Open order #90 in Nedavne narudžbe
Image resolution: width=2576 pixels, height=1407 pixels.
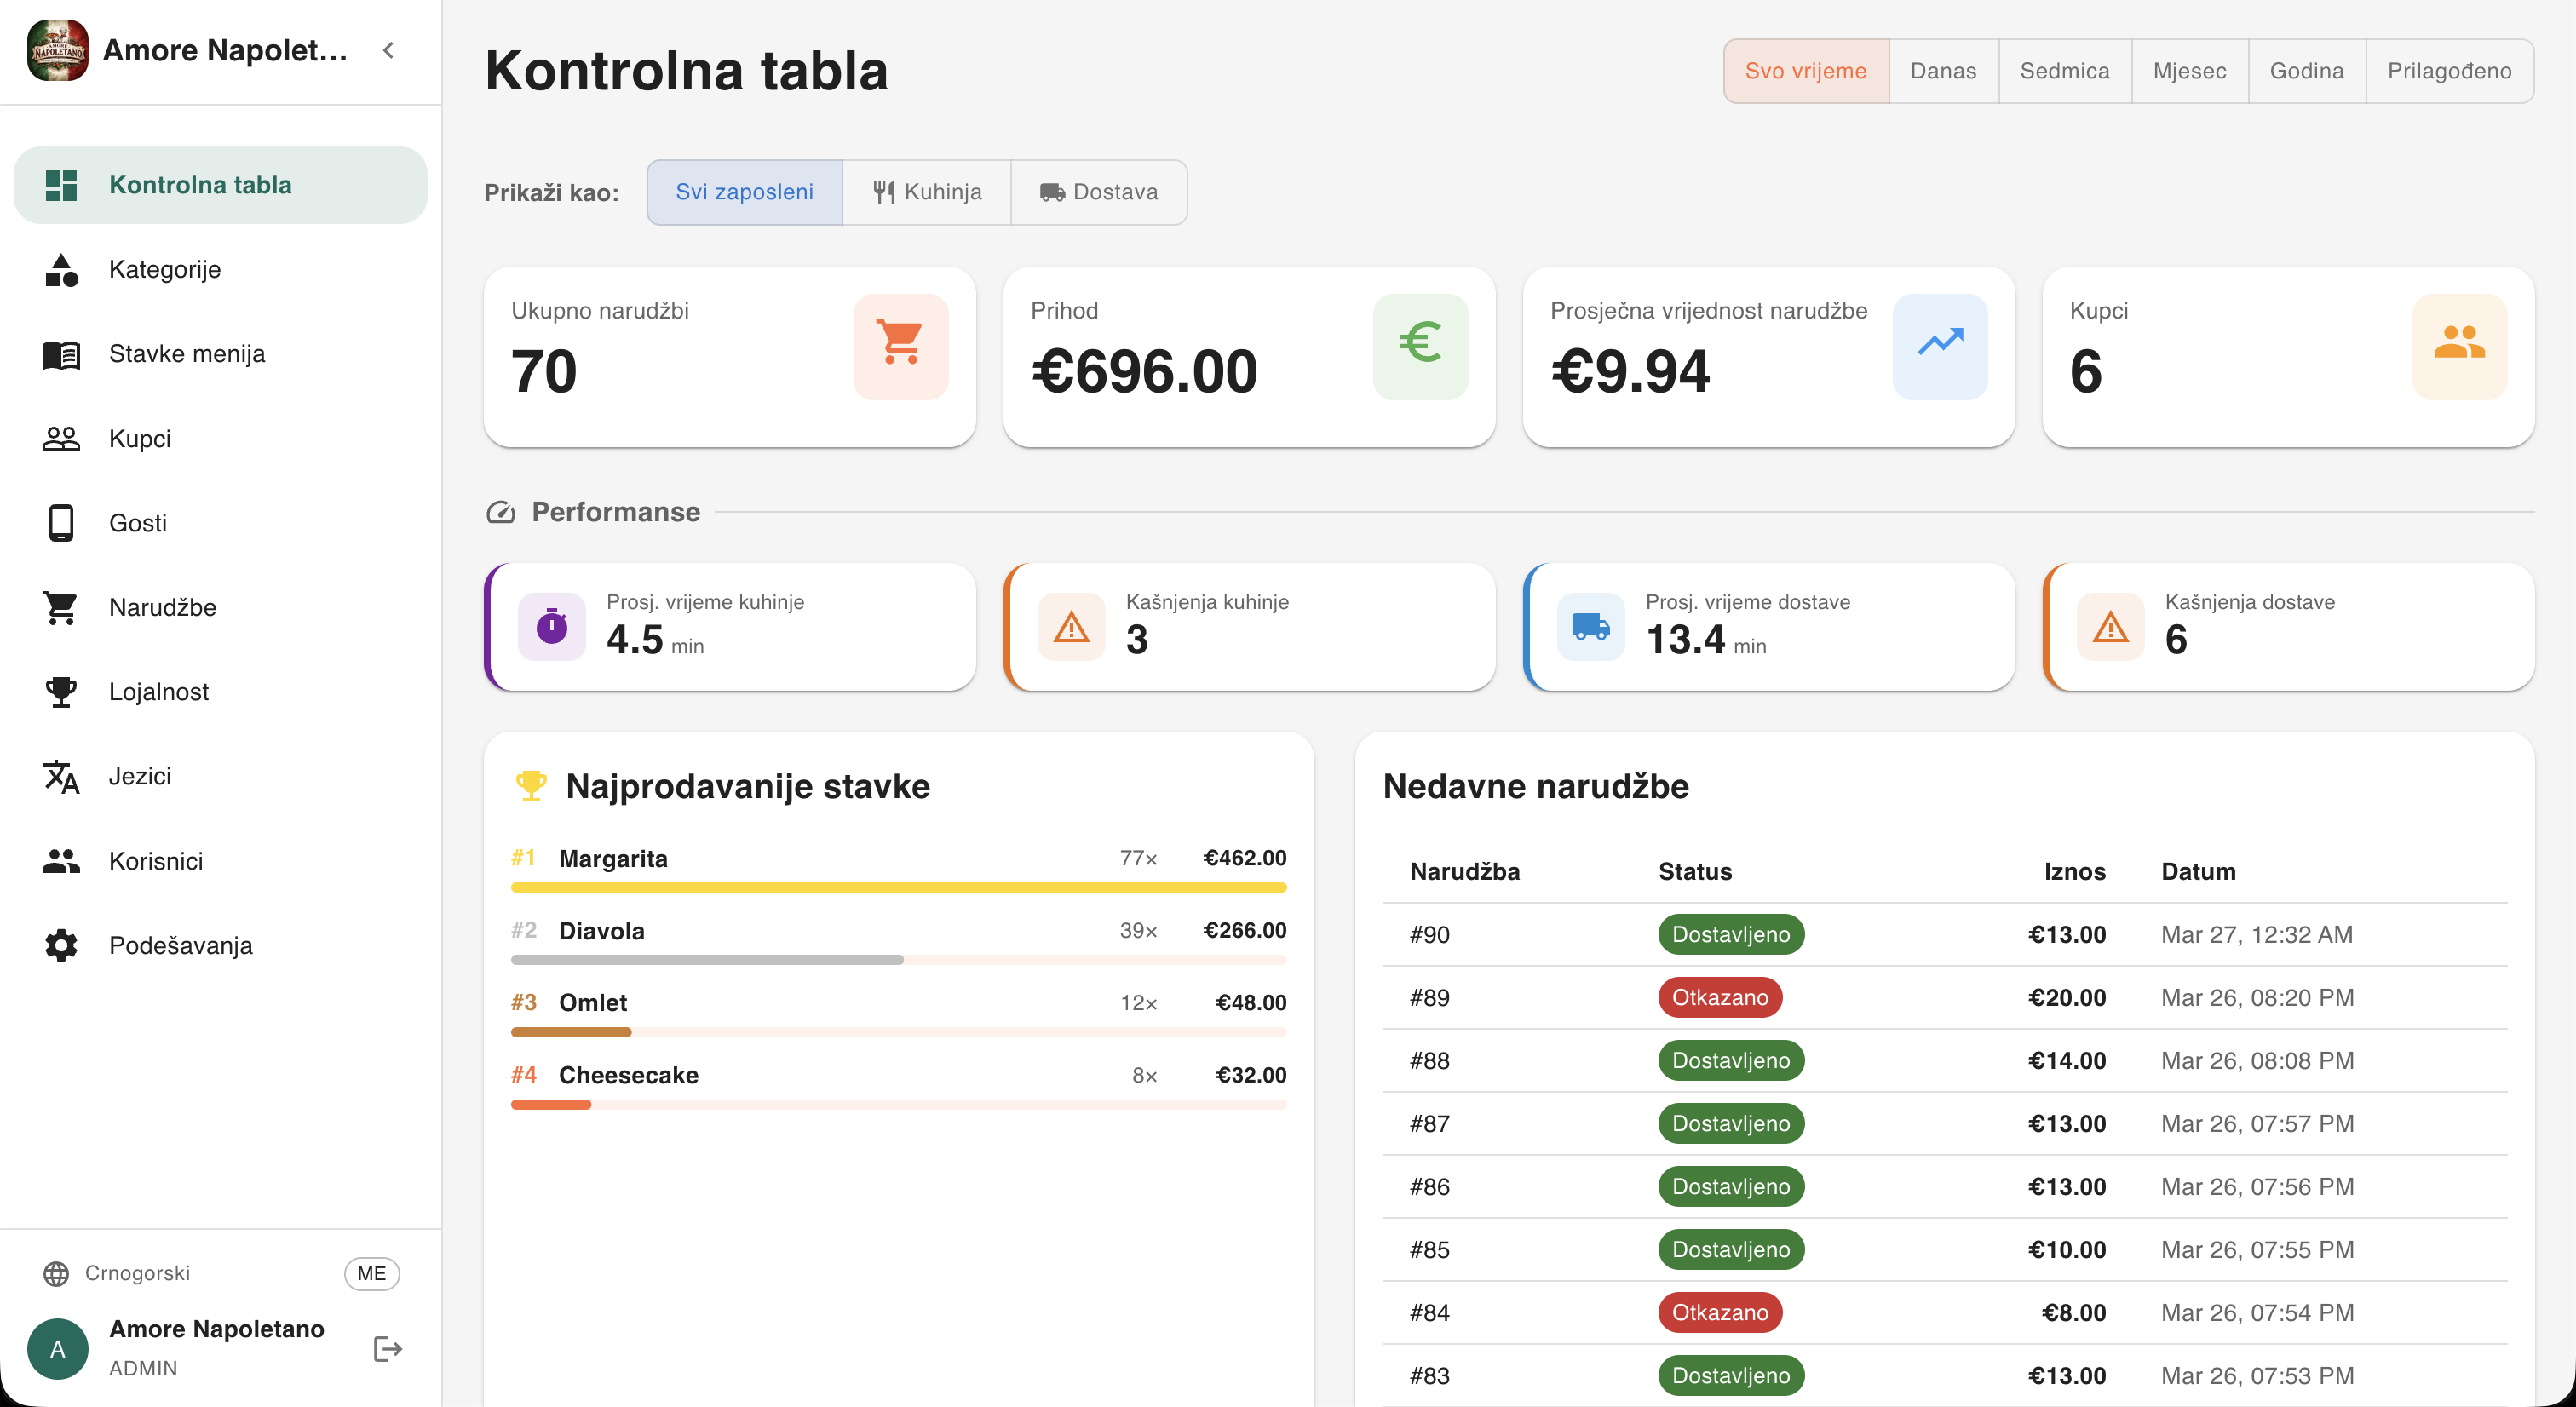[1429, 934]
